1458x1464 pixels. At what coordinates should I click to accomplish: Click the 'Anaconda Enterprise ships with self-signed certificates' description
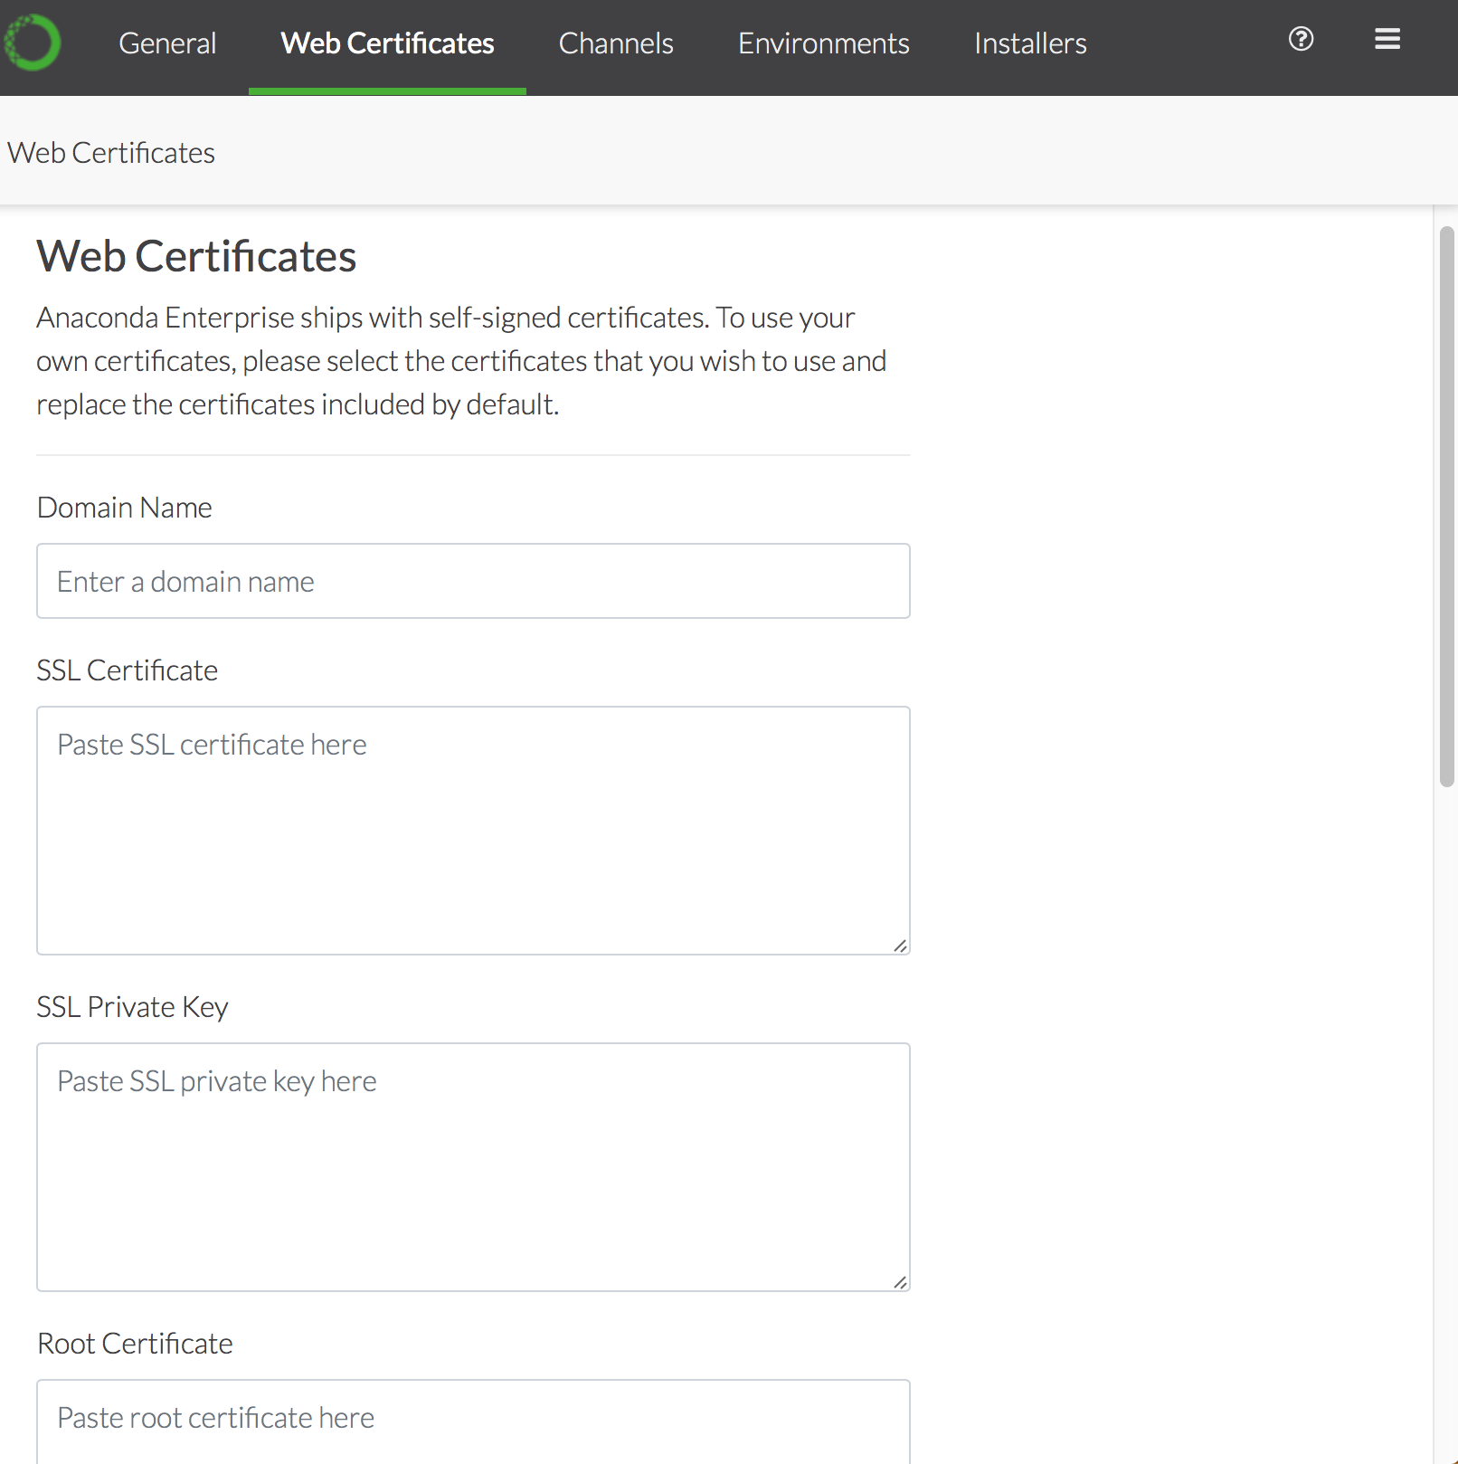(461, 361)
